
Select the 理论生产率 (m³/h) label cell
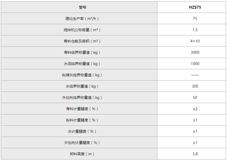82,19
